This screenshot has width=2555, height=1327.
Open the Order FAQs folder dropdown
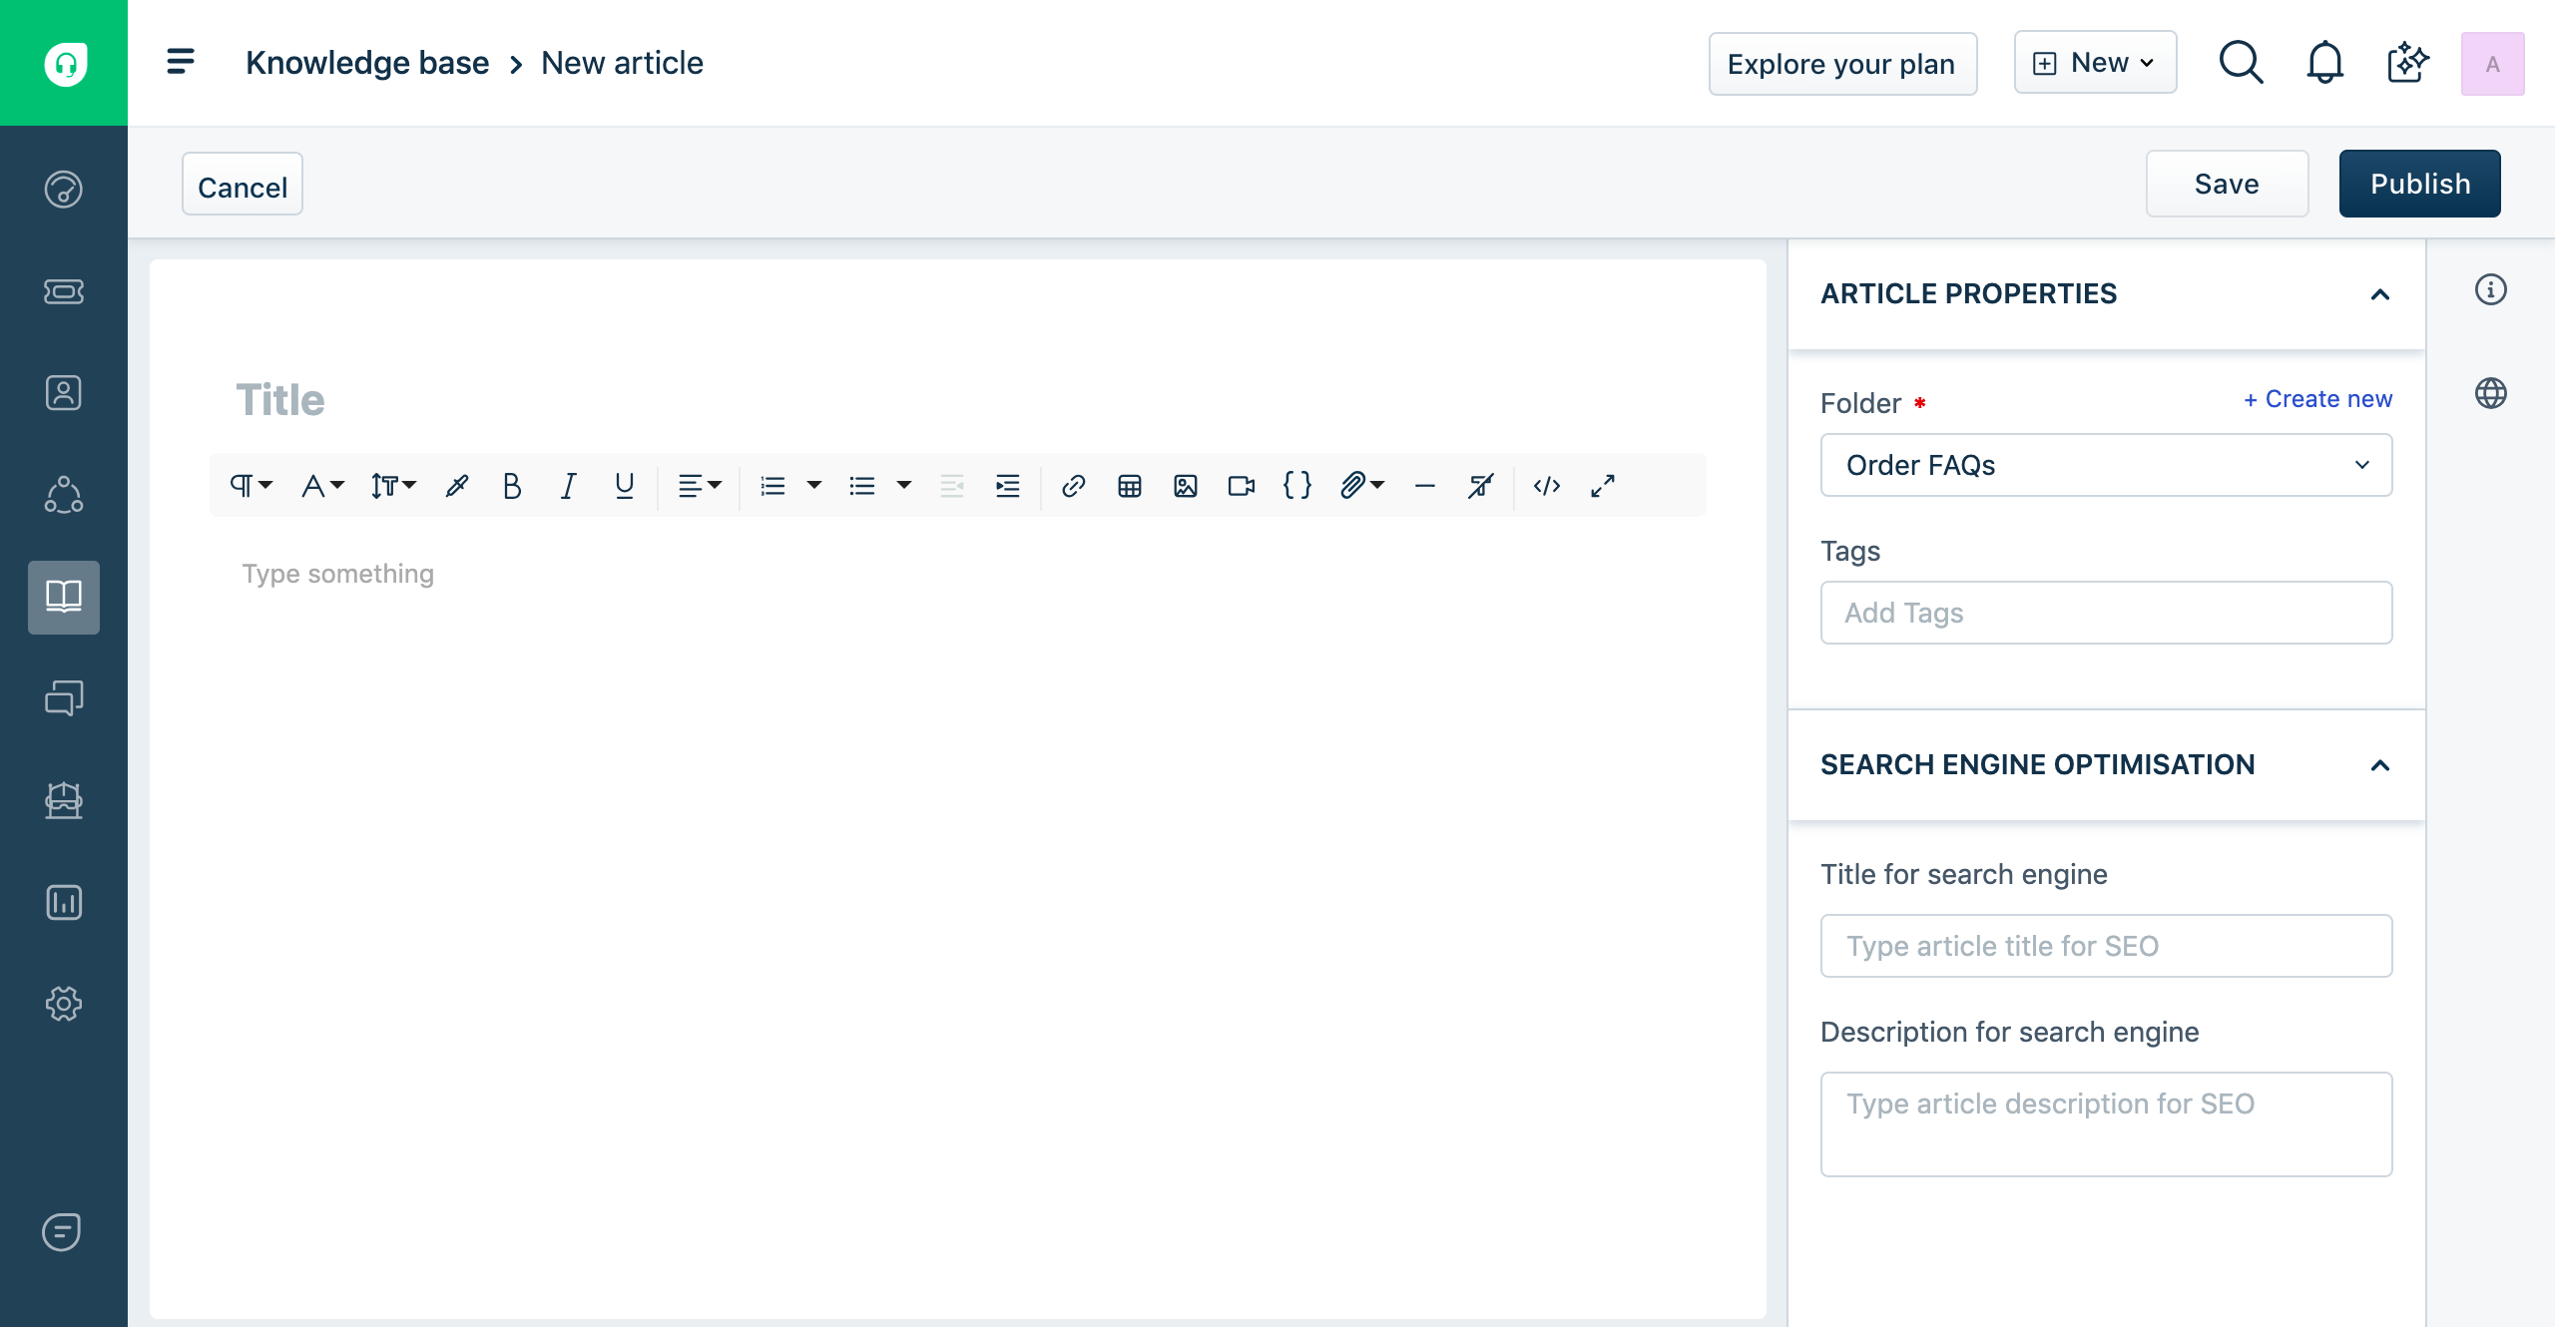pyautogui.click(x=2106, y=465)
